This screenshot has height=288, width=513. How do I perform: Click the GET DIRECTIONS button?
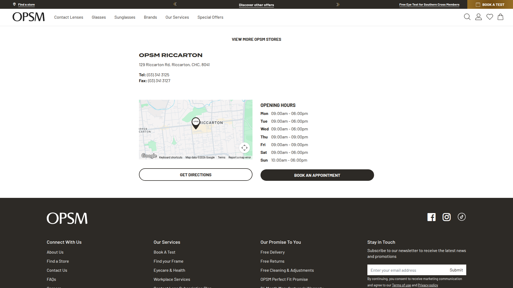pos(196,175)
